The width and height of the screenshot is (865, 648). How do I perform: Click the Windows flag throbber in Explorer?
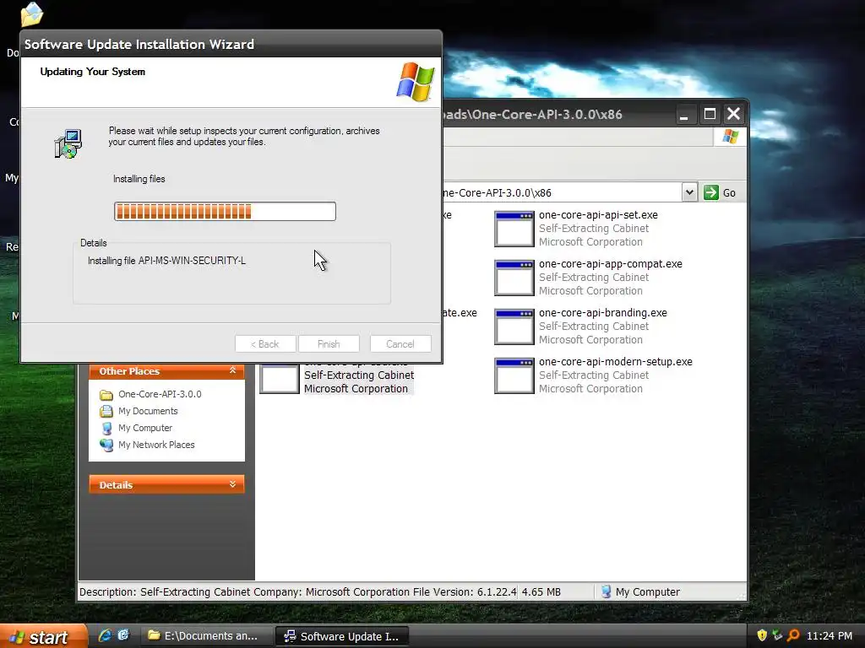click(731, 137)
